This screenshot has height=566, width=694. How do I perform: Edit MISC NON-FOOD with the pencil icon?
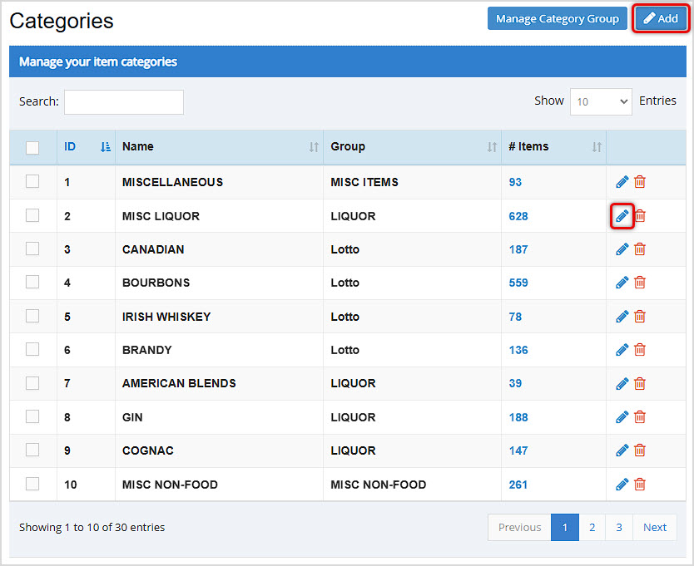point(622,484)
